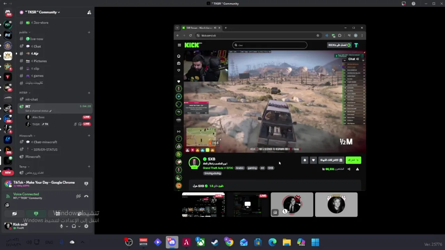
Task: Create a channel in the public category
Action: (x=89, y=32)
